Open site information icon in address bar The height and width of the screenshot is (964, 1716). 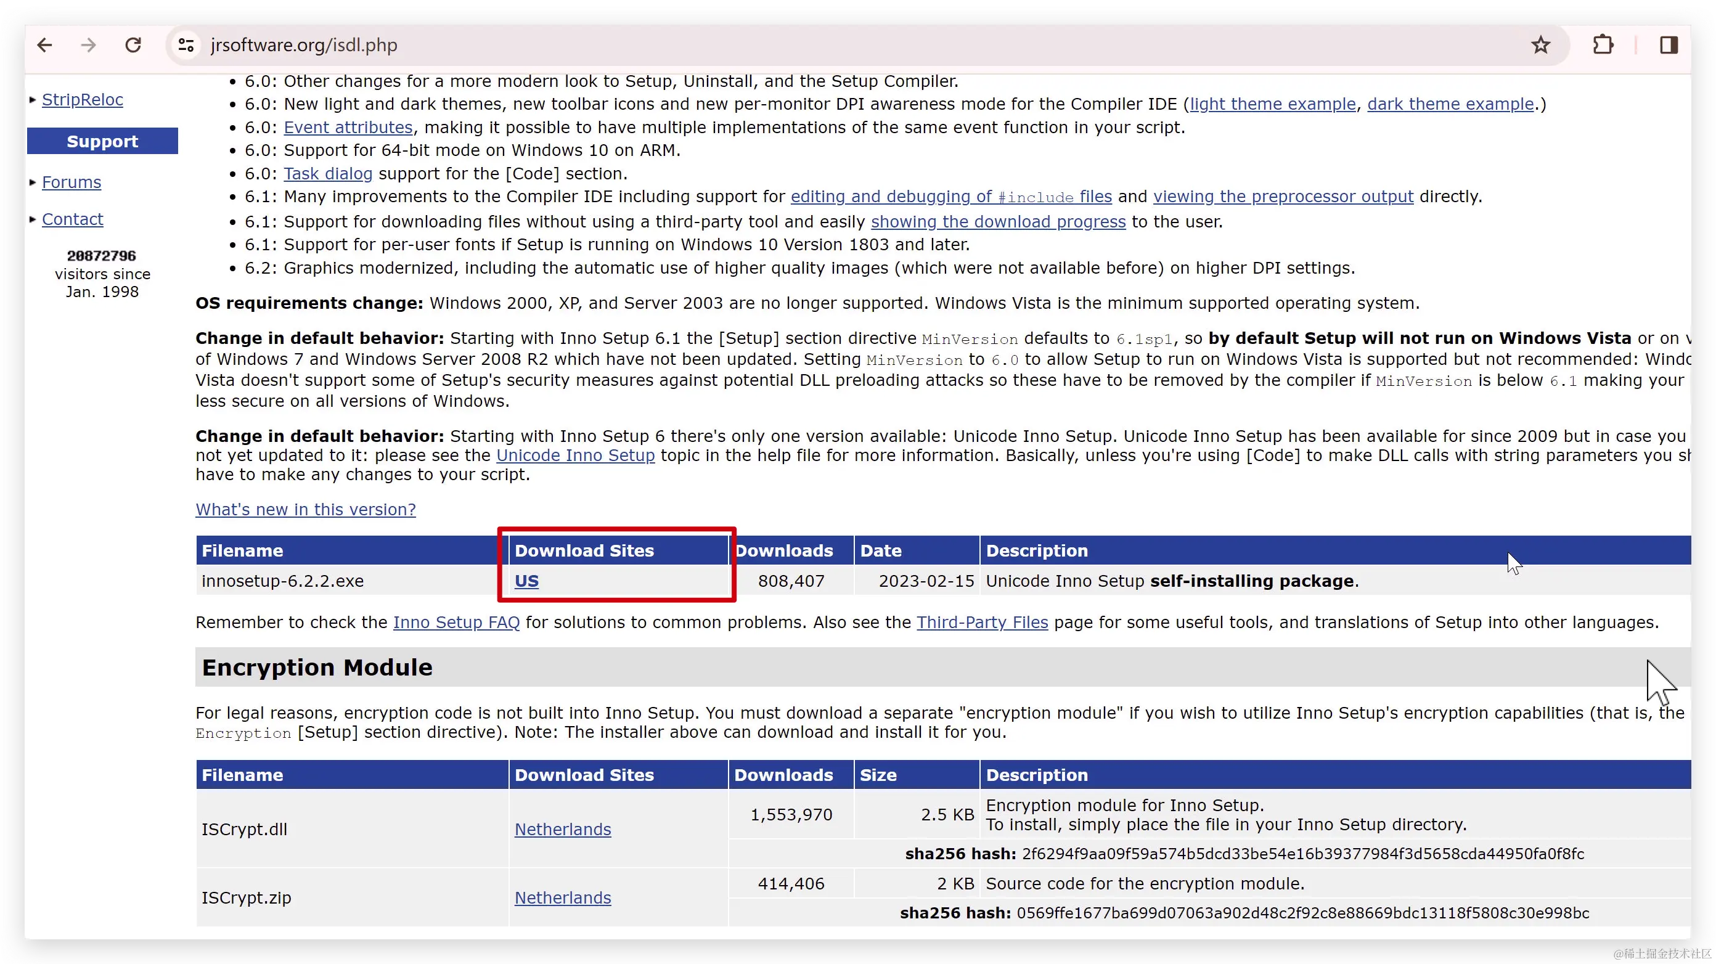[x=186, y=45]
